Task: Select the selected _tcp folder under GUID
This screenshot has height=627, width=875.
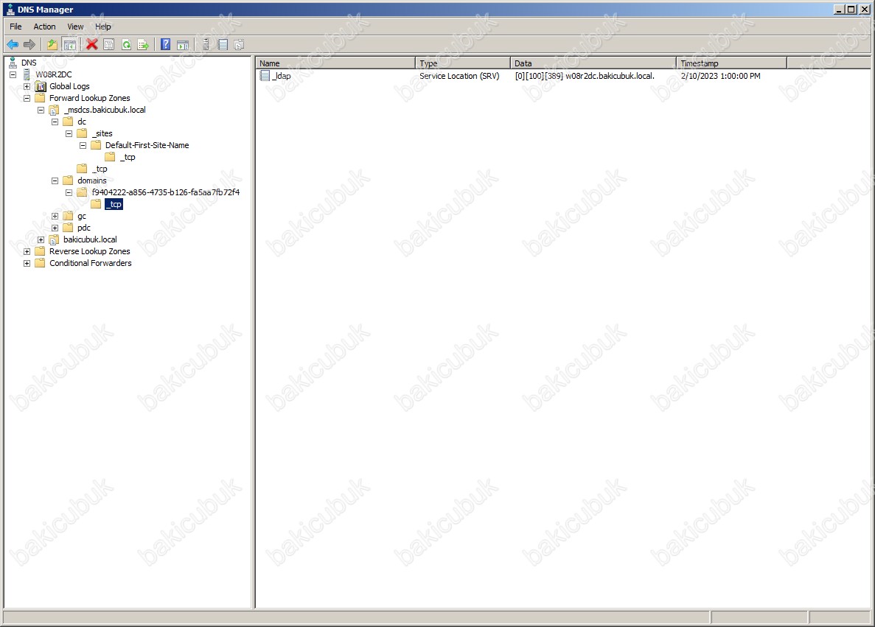Action: pyautogui.click(x=114, y=204)
